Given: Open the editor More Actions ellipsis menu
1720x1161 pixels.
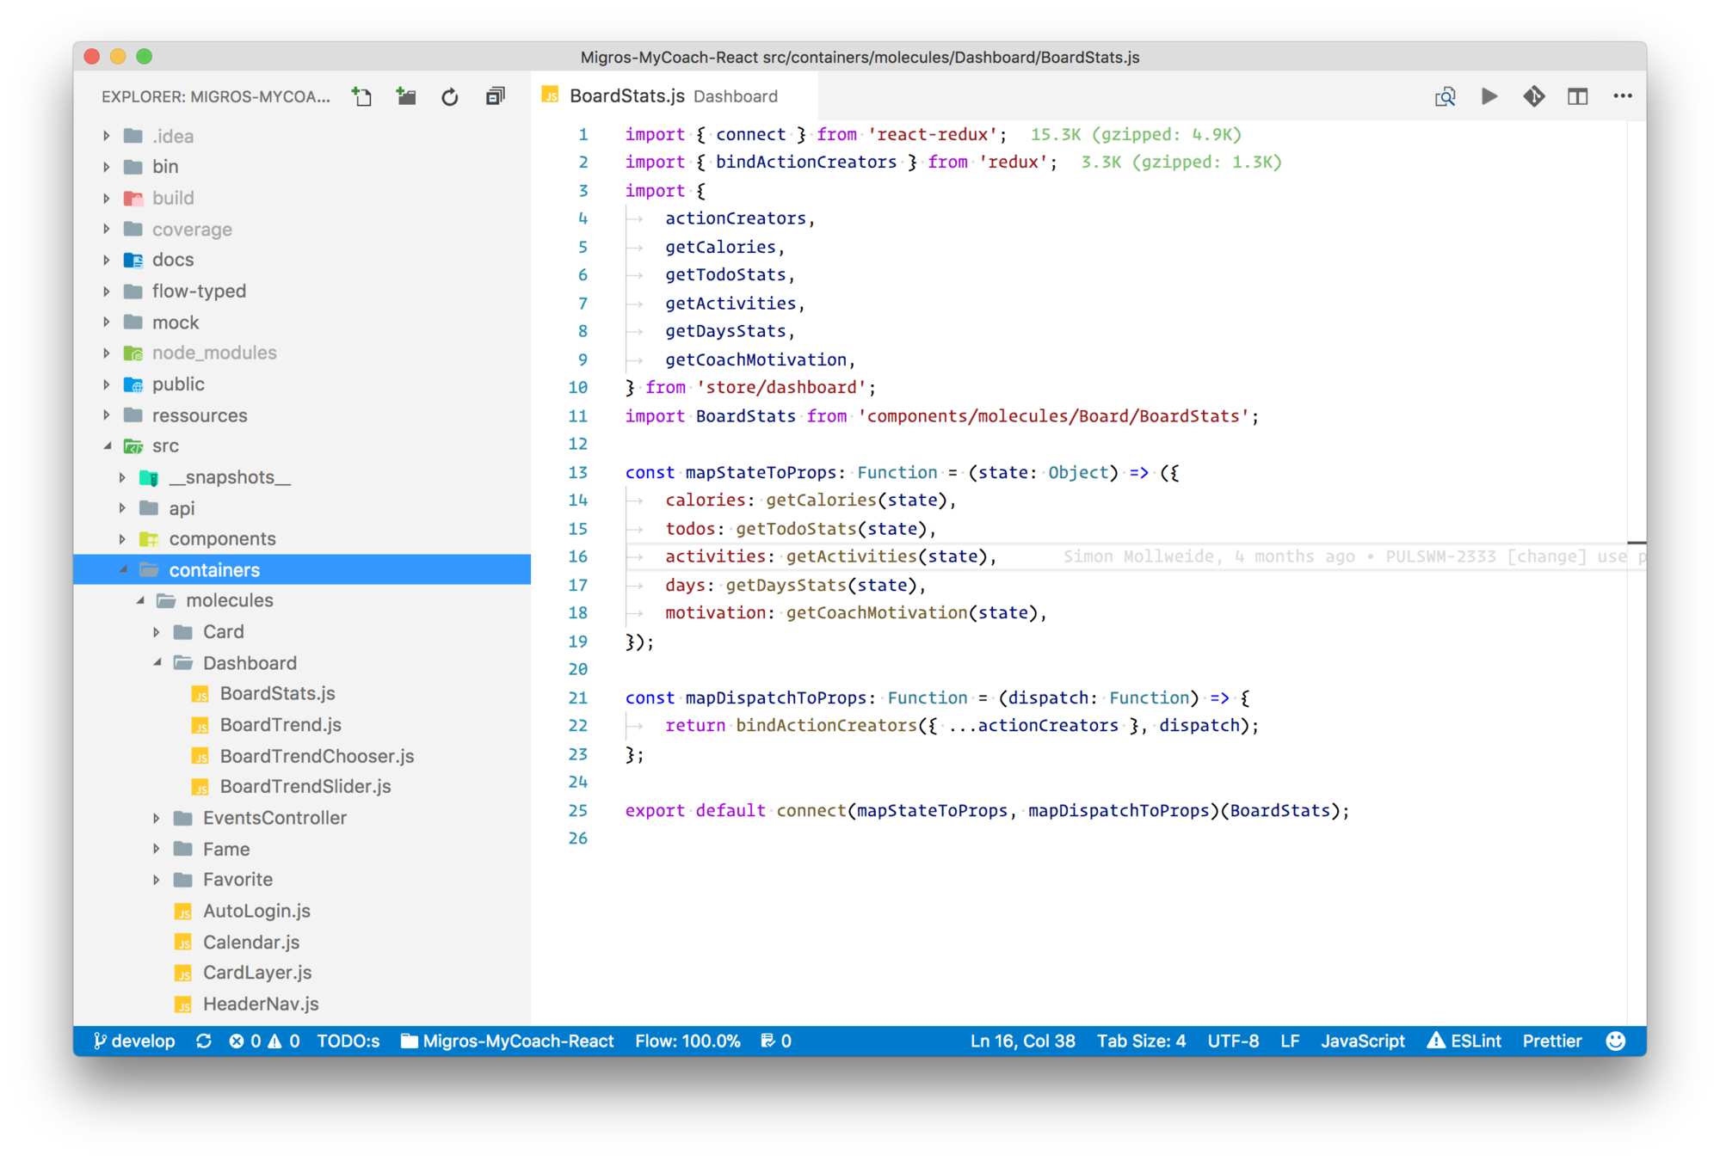Looking at the screenshot, I should point(1622,96).
